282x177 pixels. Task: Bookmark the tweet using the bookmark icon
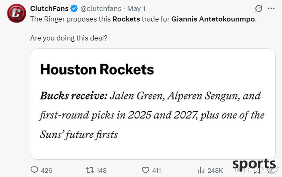257,170
